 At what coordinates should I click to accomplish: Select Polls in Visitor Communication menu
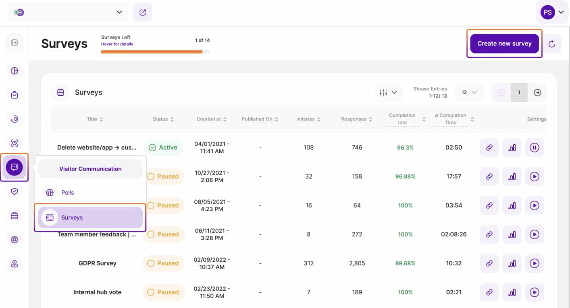(x=68, y=193)
